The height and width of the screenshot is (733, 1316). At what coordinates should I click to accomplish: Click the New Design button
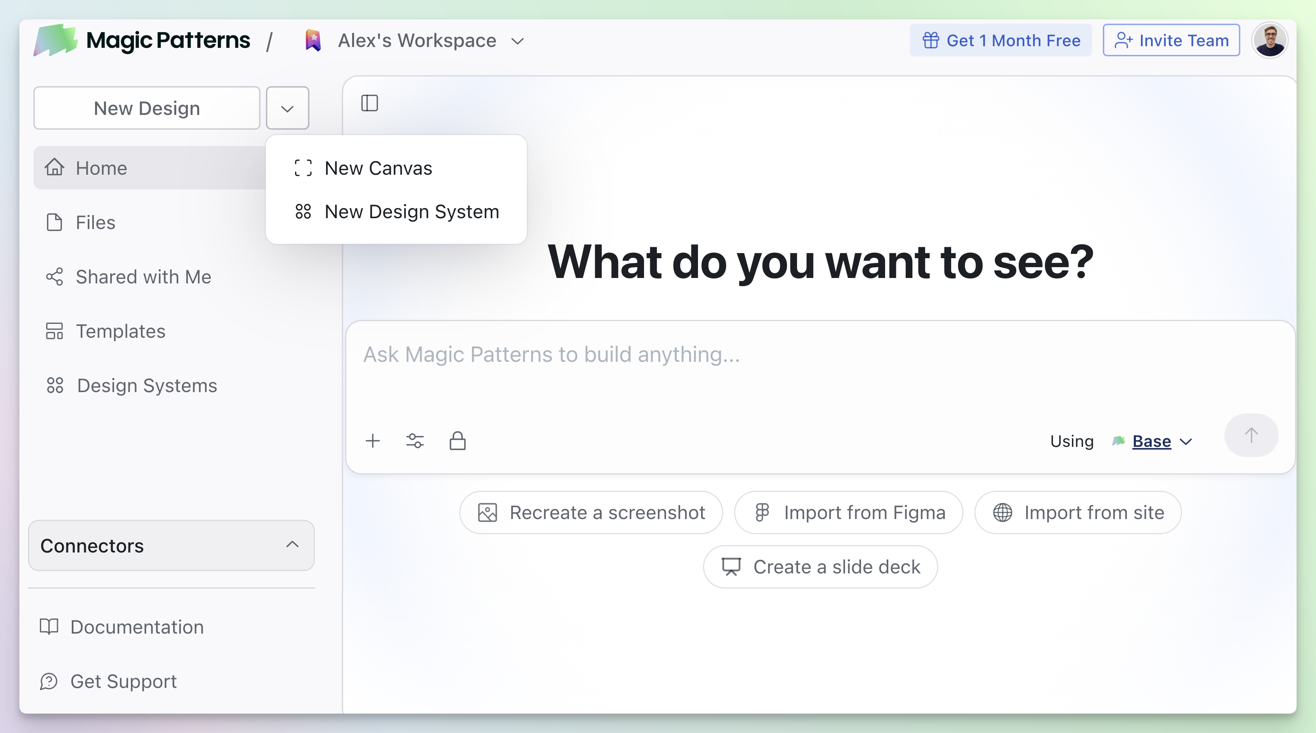point(147,108)
